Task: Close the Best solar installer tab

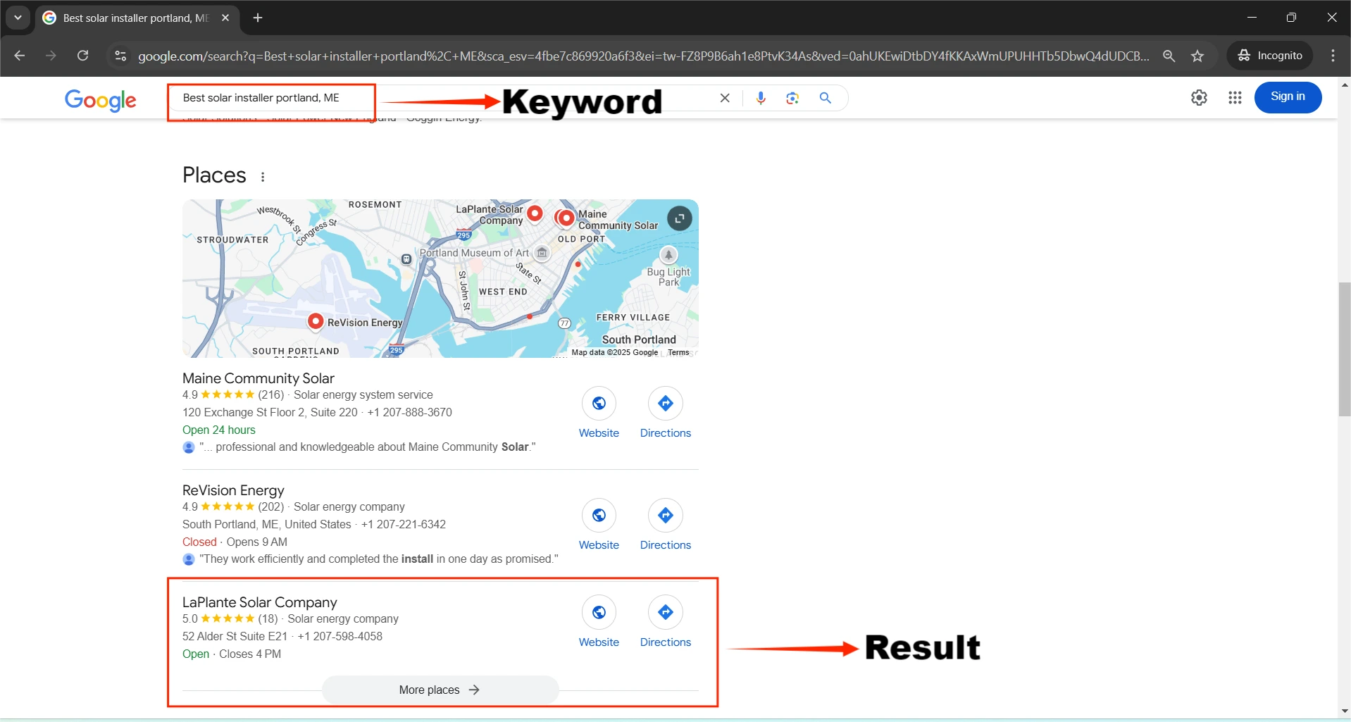Action: click(225, 18)
